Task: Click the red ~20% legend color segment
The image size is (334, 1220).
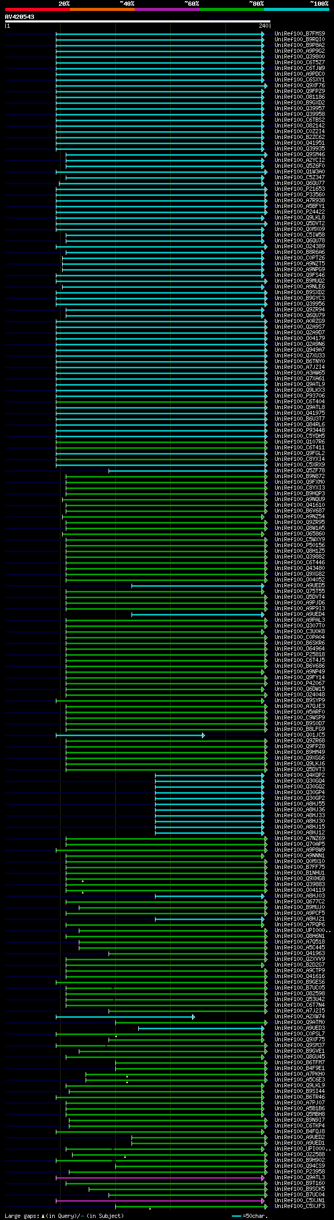Action: point(37,9)
